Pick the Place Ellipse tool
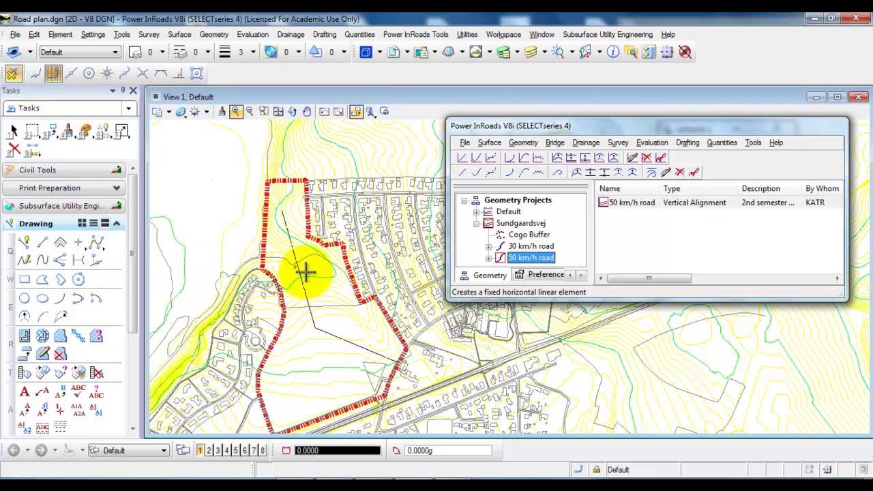The image size is (873, 491). [x=42, y=298]
